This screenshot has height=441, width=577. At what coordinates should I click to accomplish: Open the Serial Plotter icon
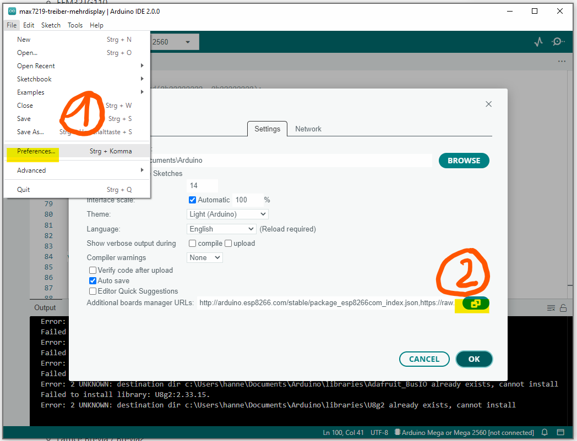click(538, 42)
